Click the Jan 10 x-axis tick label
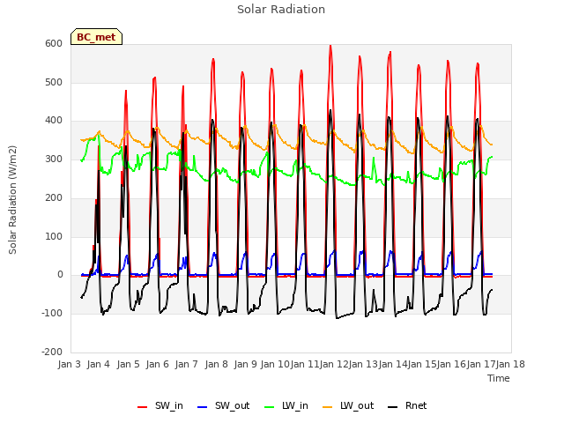Screen dimensions: 564x423 [x=275, y=364]
